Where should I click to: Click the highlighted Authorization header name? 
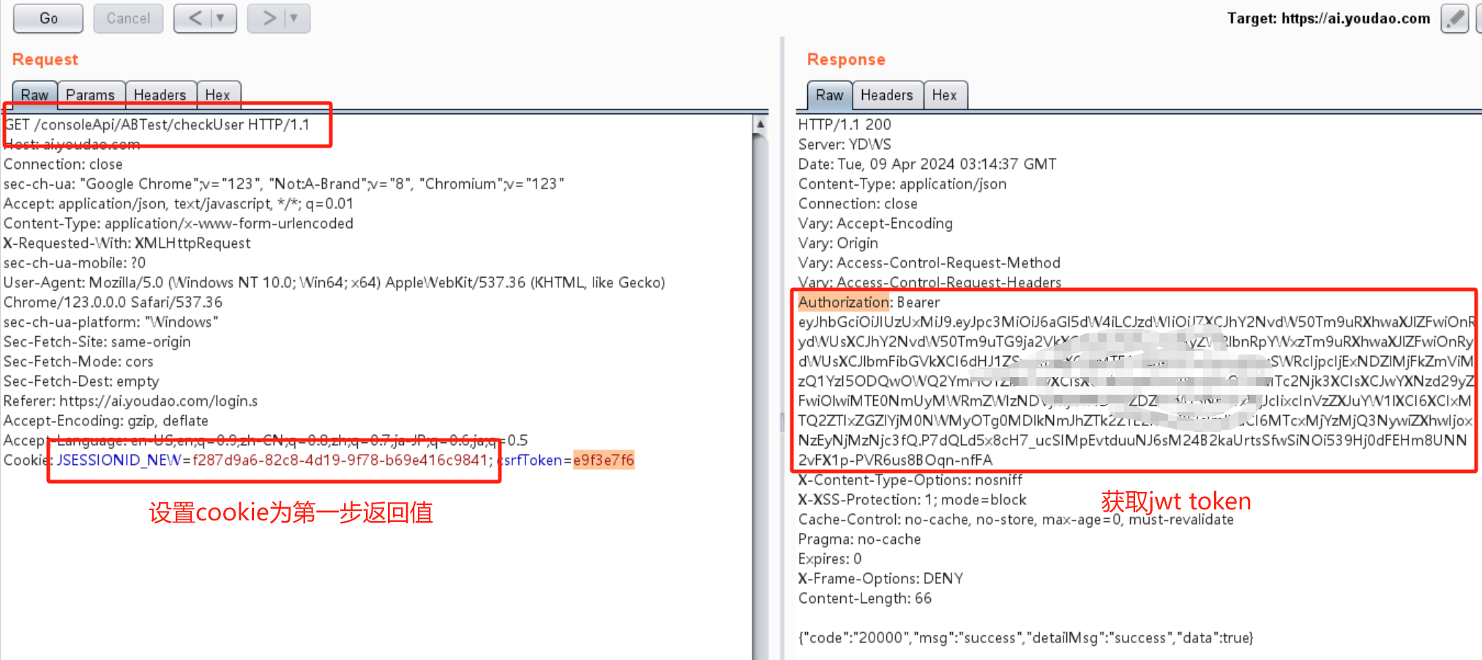(844, 302)
